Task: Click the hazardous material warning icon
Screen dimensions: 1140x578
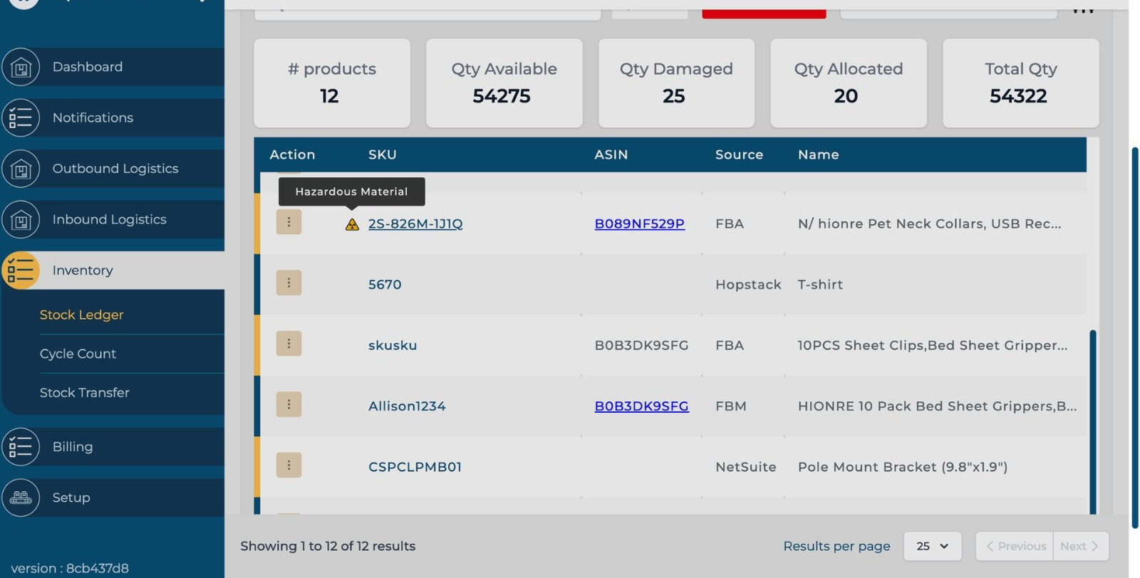Action: (x=352, y=225)
